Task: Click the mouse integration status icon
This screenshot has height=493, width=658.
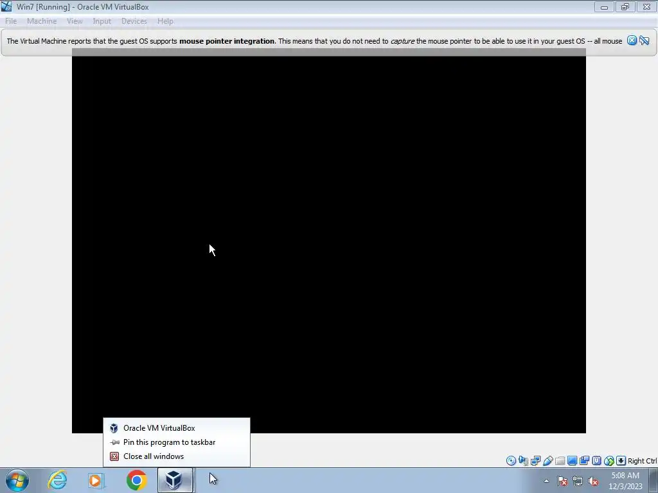Action: (609, 461)
